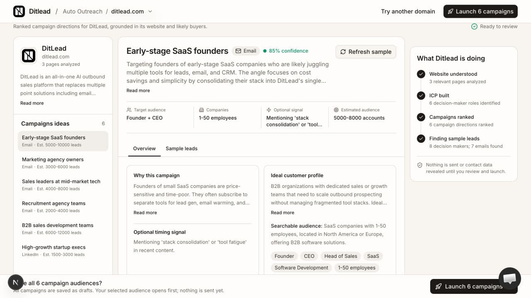Expand Read more under the DitLead company description
Screen dimensions: 531x298
(x=32, y=103)
